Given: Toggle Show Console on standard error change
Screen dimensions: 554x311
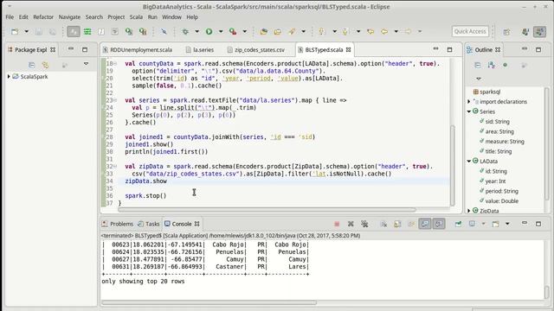Looking at the screenshot, I should click(x=439, y=224).
